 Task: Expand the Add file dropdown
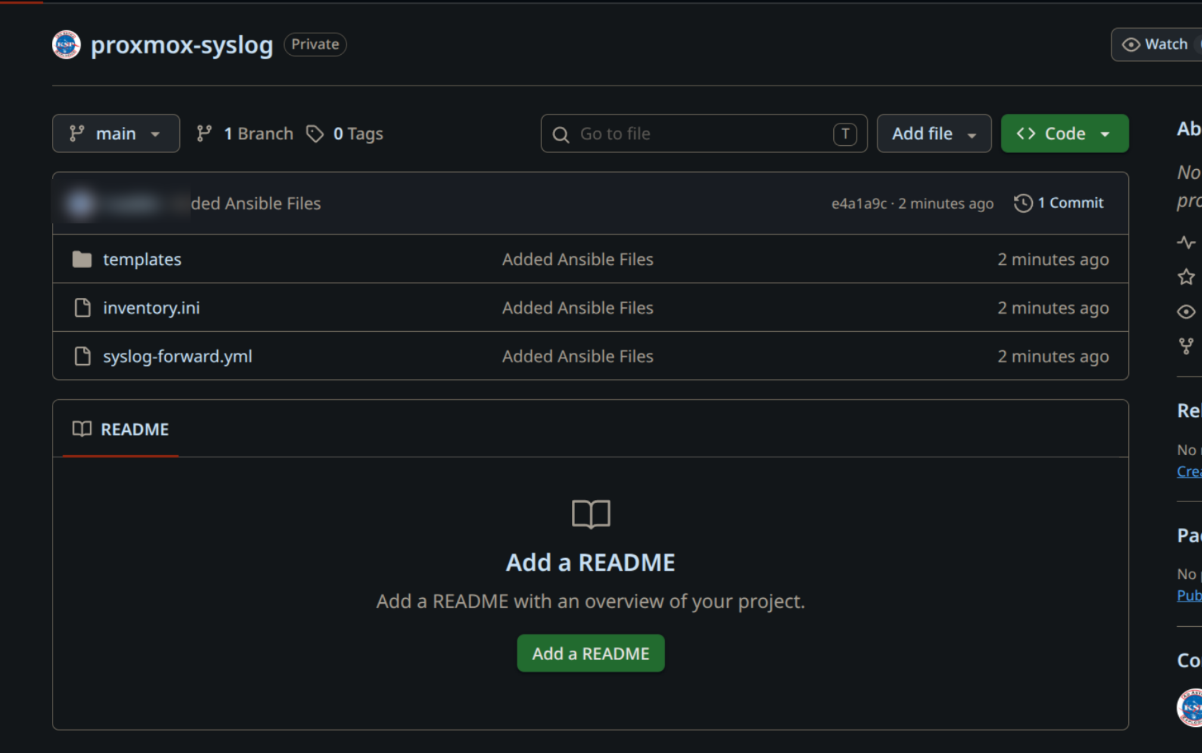pos(934,133)
